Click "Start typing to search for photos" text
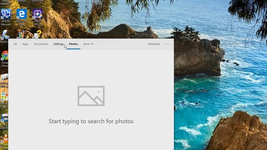This screenshot has height=150, width=267. coord(91,121)
